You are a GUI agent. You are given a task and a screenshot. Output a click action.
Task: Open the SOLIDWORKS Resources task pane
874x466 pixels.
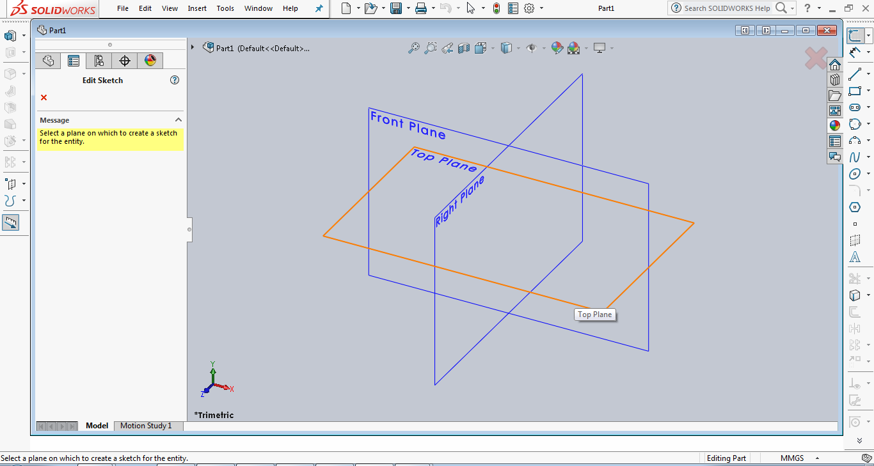[x=835, y=65]
